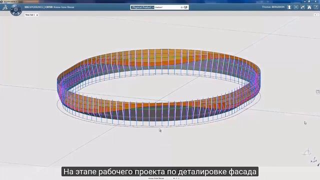Click the 3DS logo icon
This screenshot has height=180, width=320.
(x=5, y=7)
